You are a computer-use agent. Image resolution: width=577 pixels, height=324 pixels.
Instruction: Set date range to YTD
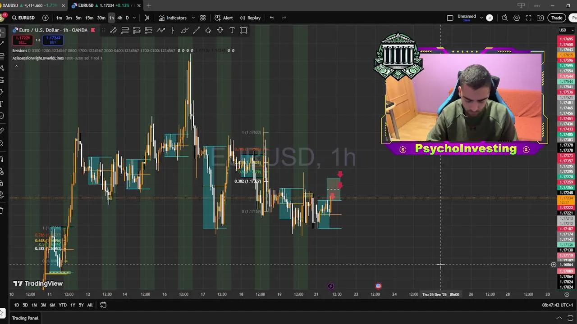(x=63, y=305)
